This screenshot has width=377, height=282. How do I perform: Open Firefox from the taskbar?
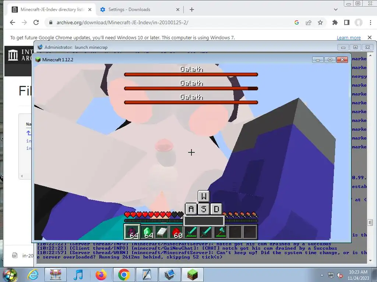tap(101, 275)
